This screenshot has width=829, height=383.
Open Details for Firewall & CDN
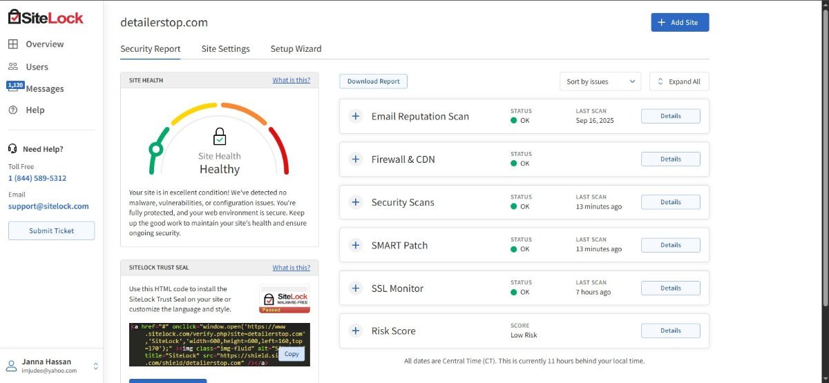point(670,159)
